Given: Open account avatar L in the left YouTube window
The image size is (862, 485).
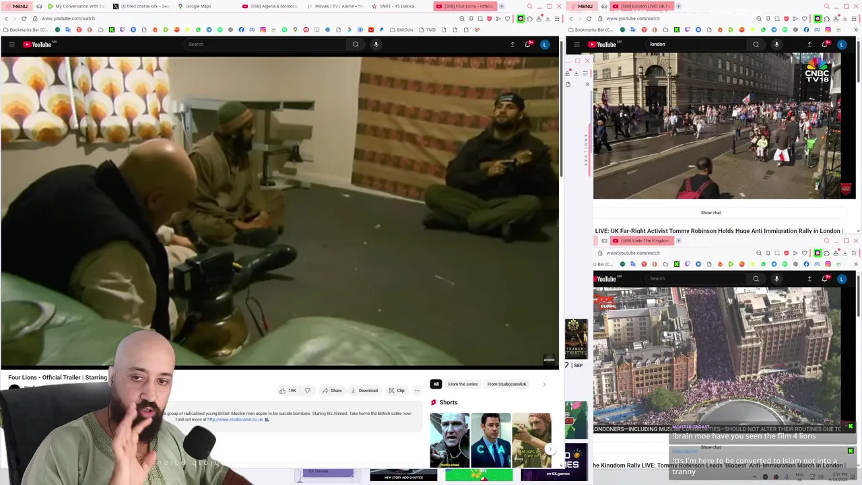Looking at the screenshot, I should (545, 44).
